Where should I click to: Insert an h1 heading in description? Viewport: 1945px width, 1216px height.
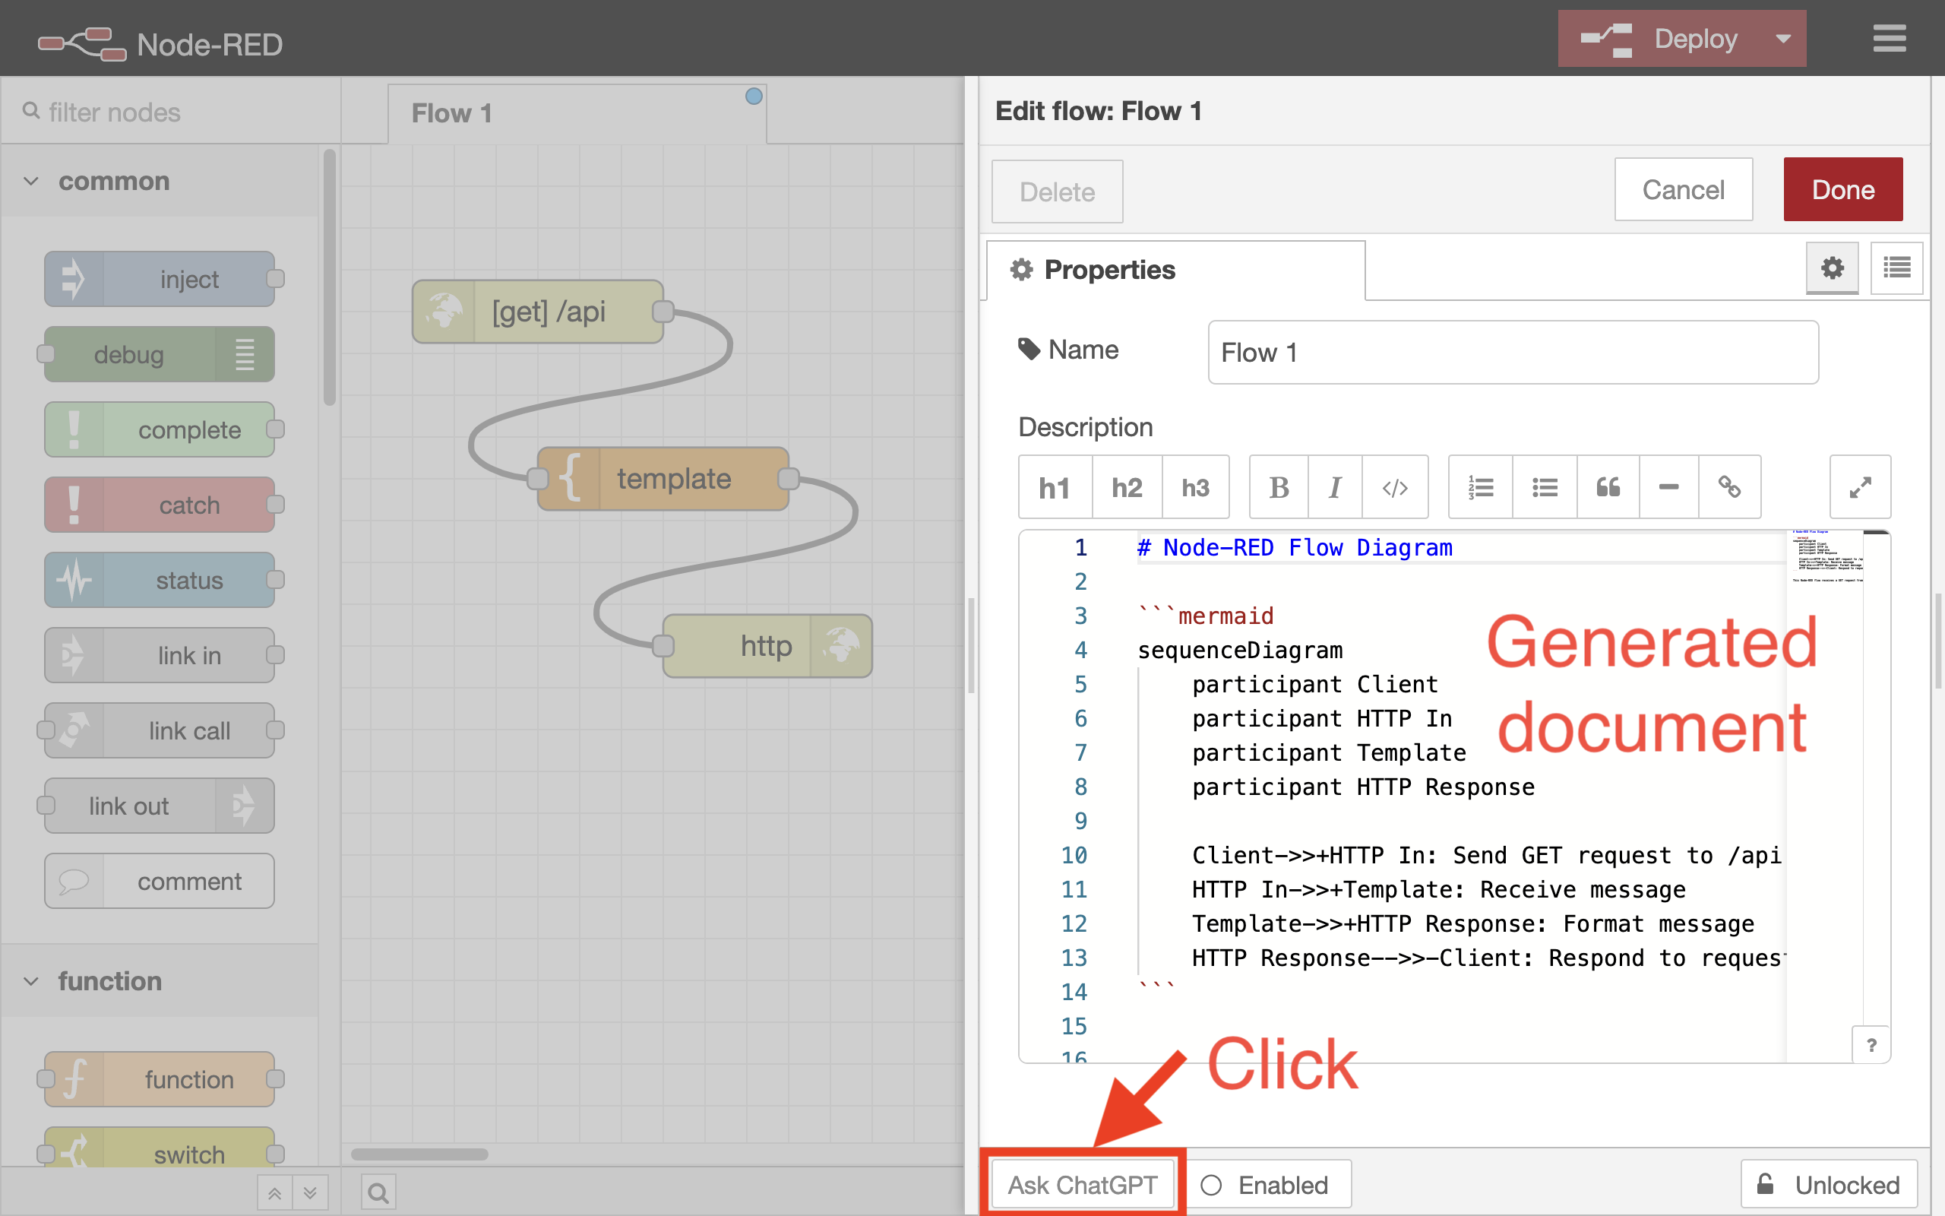tap(1054, 487)
